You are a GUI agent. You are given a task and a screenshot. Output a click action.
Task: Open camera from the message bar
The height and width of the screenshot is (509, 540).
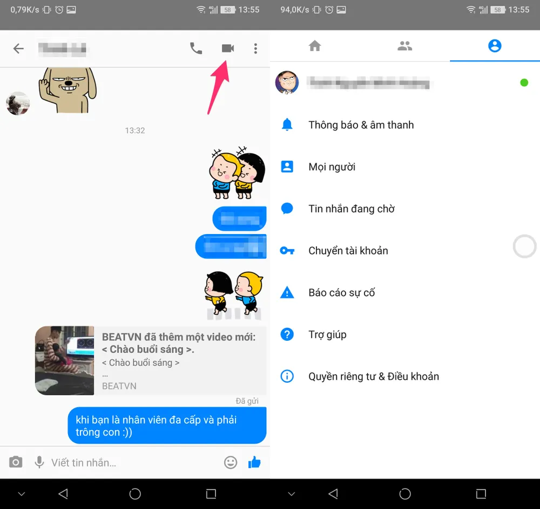tap(16, 462)
